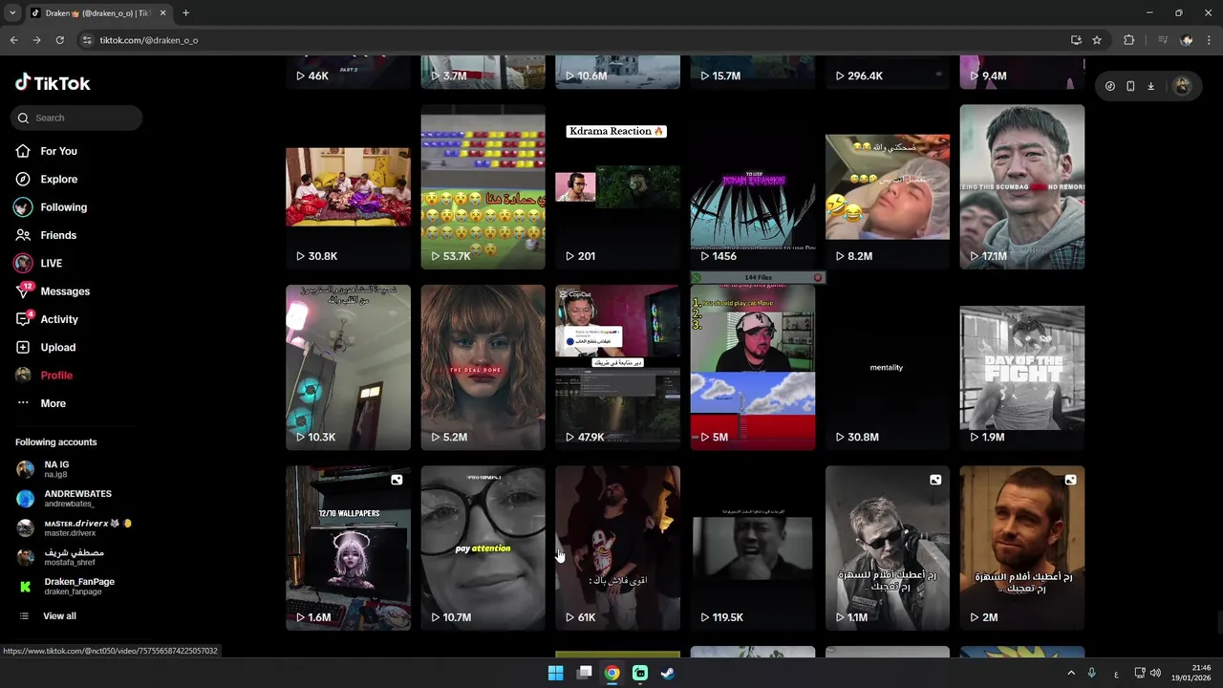Show hidden system tray icons

1071,674
